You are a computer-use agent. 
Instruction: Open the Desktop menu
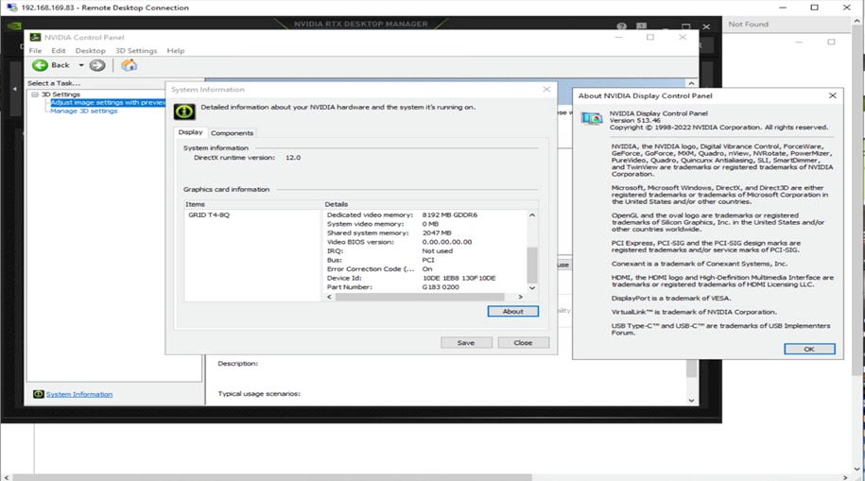pyautogui.click(x=91, y=50)
